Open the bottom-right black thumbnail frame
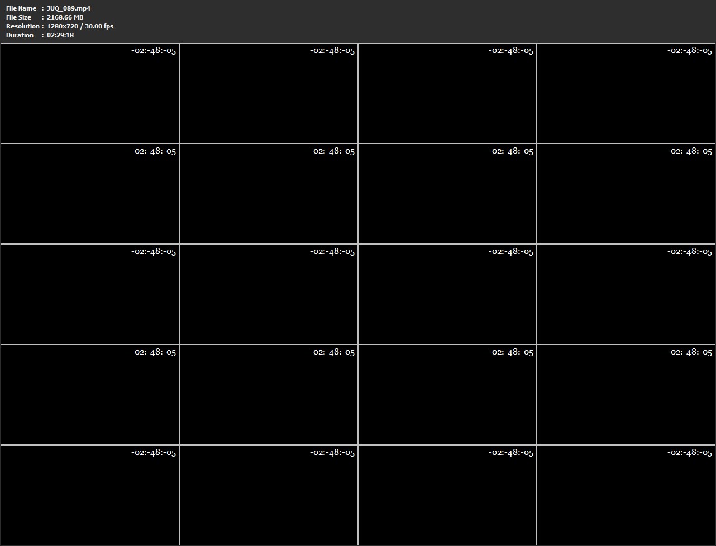This screenshot has width=716, height=546. tap(626, 495)
